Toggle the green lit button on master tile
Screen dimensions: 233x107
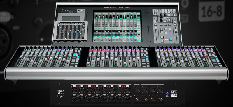click(x=160, y=11)
